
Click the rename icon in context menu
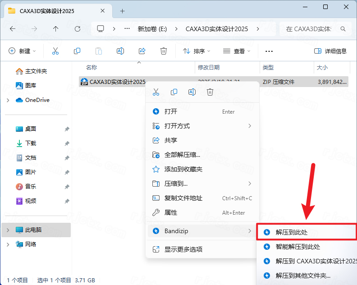tap(192, 92)
